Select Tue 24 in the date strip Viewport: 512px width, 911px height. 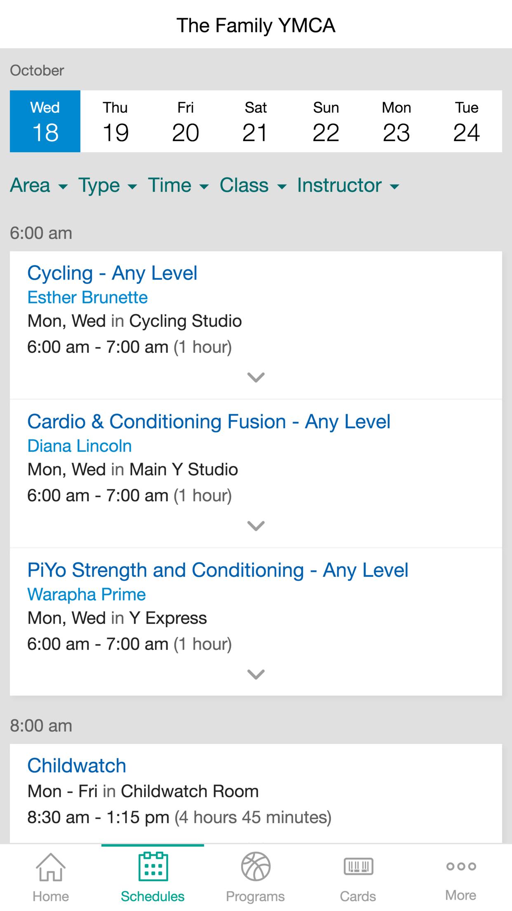coord(467,121)
